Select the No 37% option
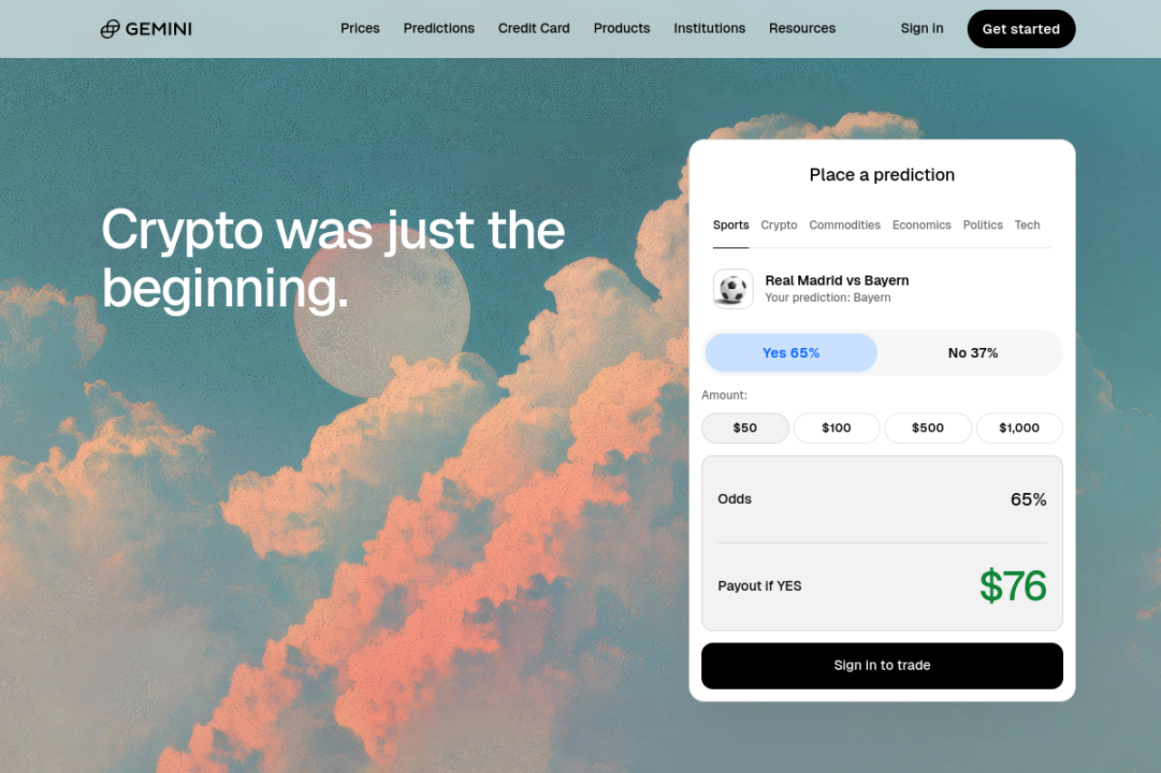 click(x=972, y=353)
